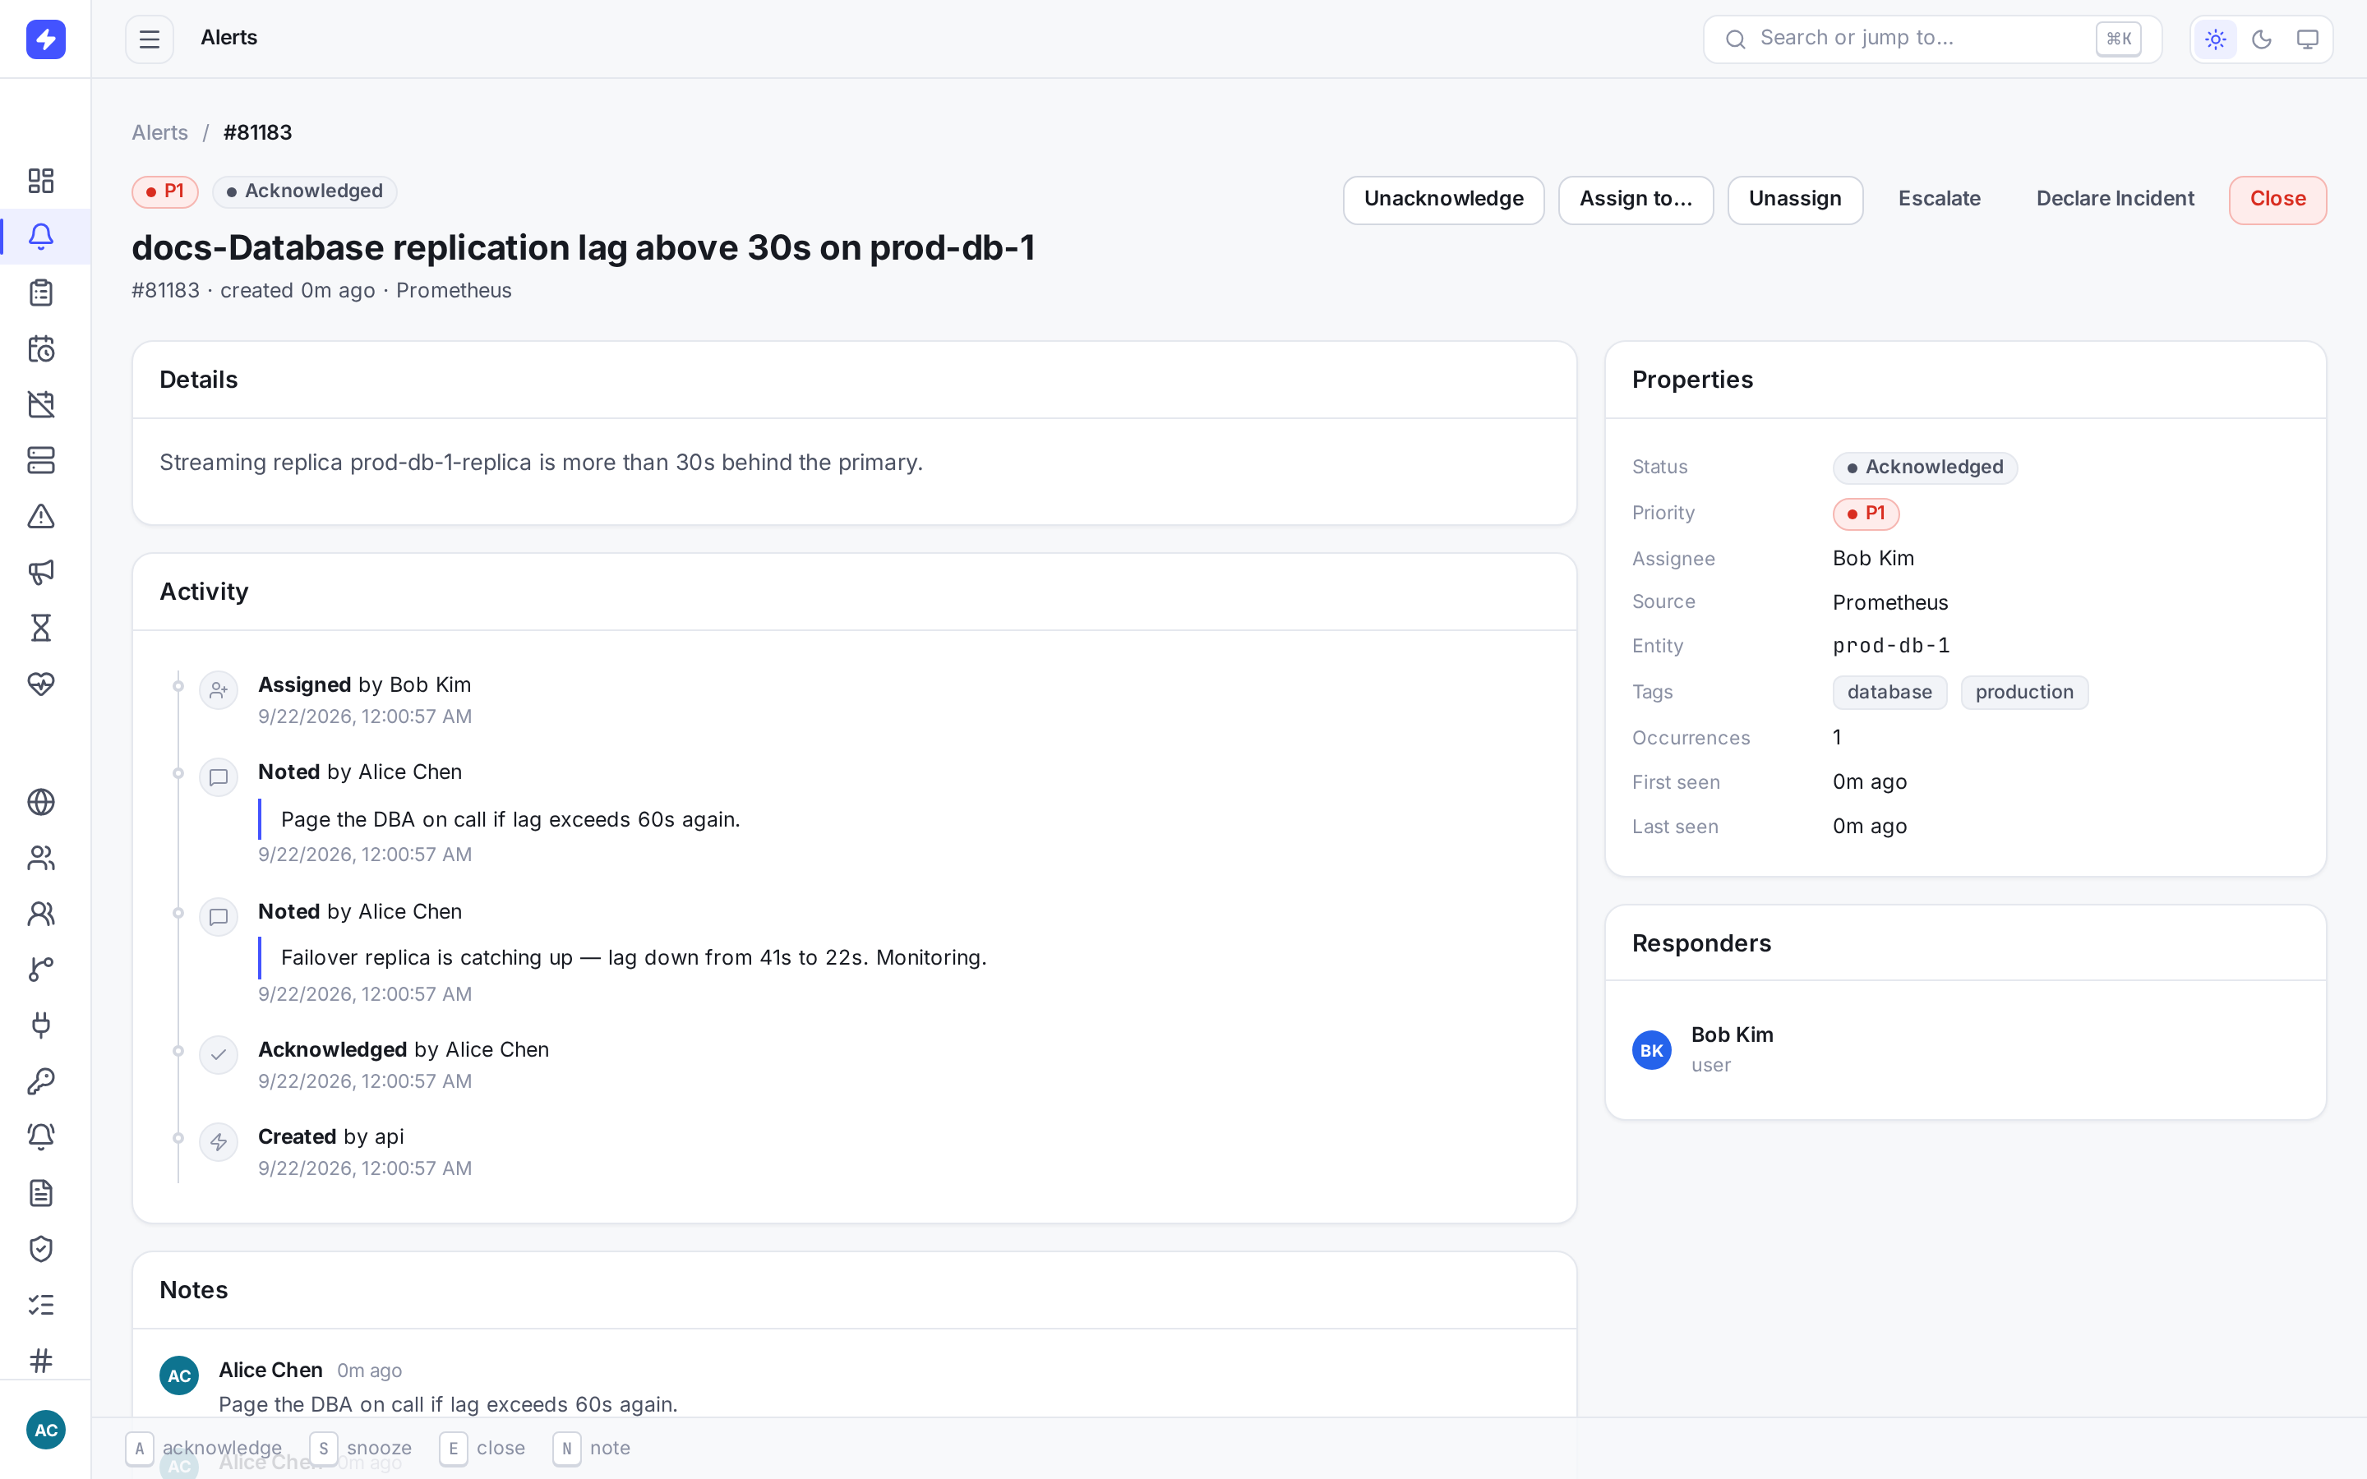The height and width of the screenshot is (1479, 2367).
Task: Click Bob Kim in Responders card
Action: pos(1731,1035)
